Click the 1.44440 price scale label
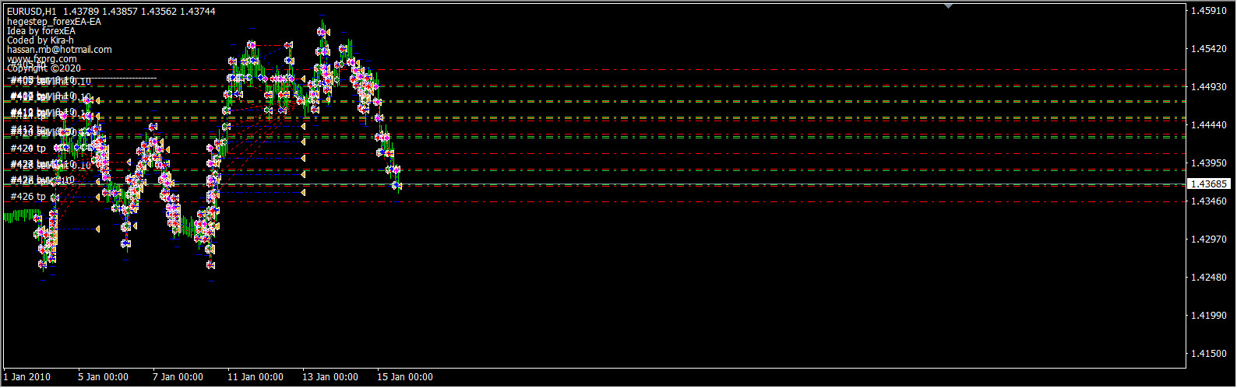 1208,125
